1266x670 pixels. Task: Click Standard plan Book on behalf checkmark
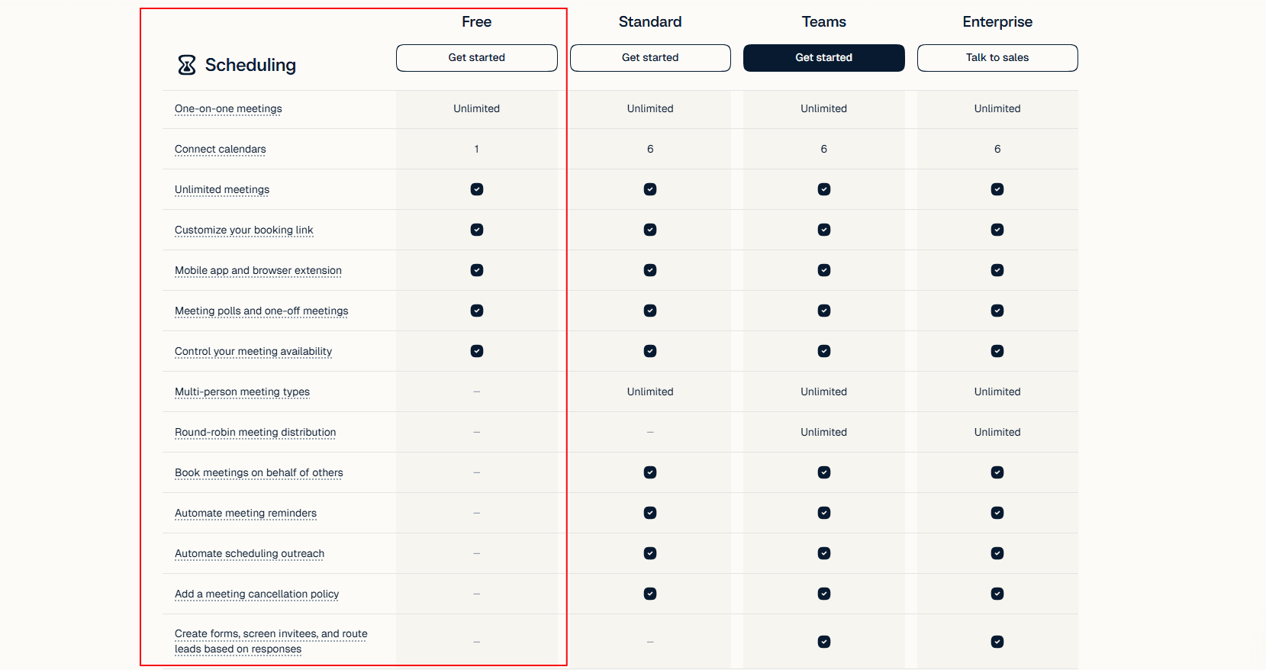tap(650, 472)
